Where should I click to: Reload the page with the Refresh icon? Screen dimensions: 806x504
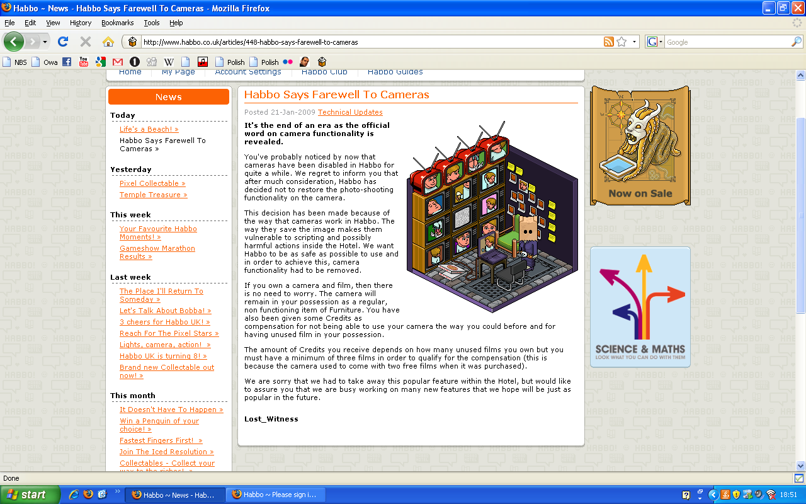pyautogui.click(x=62, y=42)
